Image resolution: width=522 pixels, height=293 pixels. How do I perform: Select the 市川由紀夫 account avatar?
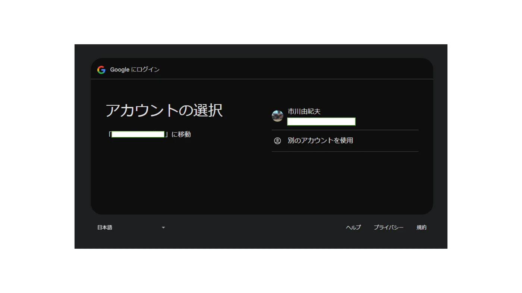[x=277, y=116]
